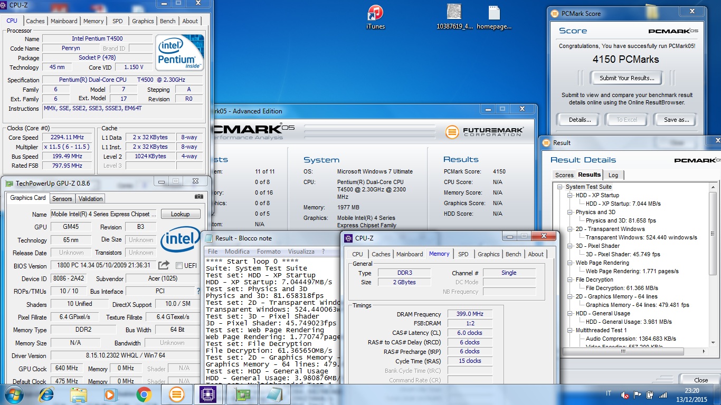The image size is (721, 405).
Task: Open Action Center flag tray icon
Action: tap(638, 394)
